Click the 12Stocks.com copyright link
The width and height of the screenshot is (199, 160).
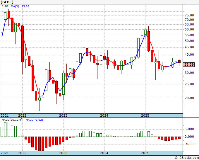coord(187,158)
